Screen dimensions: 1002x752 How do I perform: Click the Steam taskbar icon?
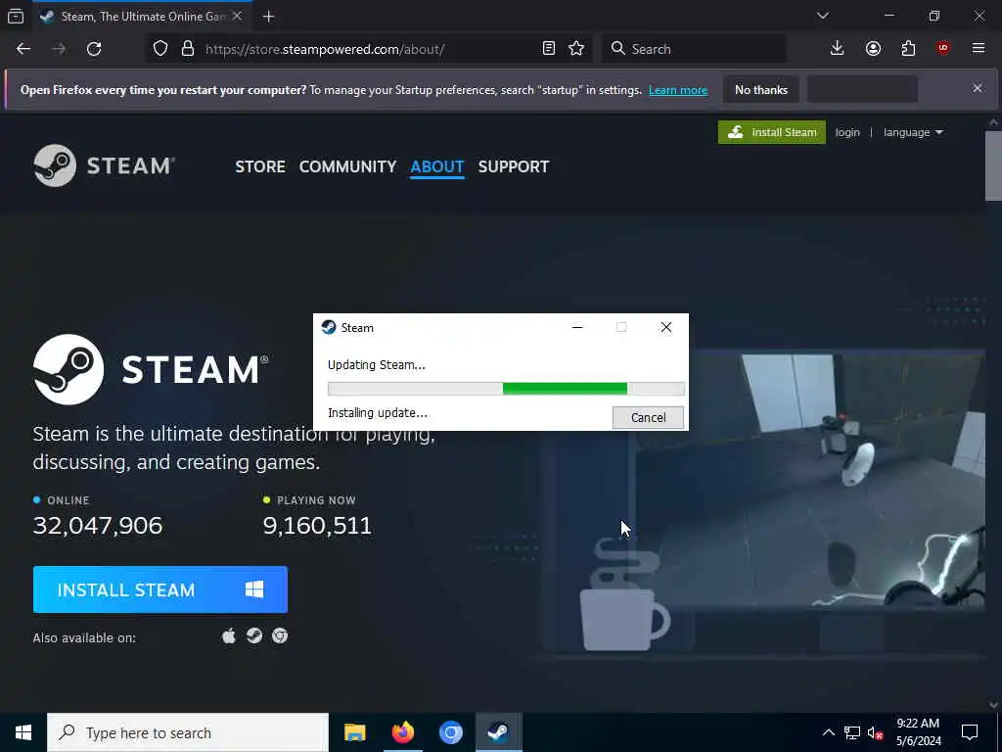click(x=498, y=732)
